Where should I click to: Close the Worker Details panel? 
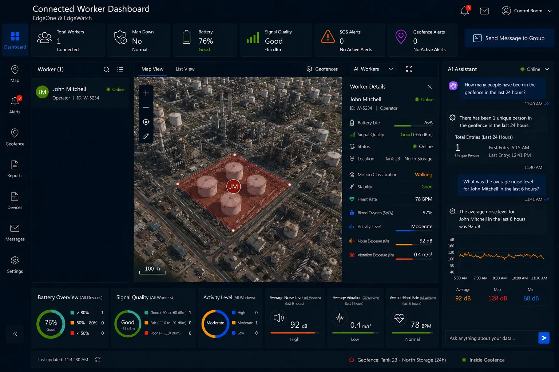coord(430,86)
